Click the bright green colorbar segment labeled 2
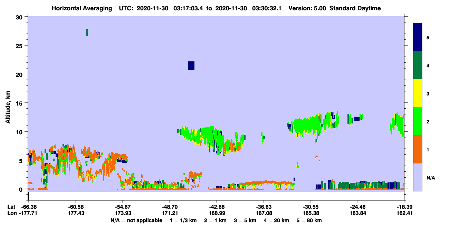449x230 pixels. click(x=418, y=121)
